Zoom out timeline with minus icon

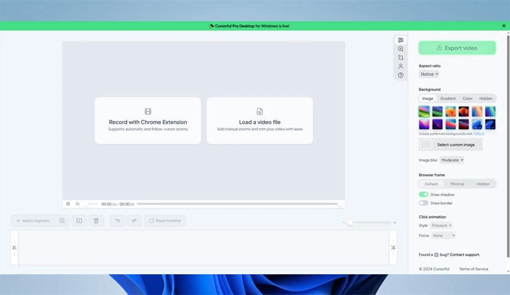pyautogui.click(x=344, y=222)
